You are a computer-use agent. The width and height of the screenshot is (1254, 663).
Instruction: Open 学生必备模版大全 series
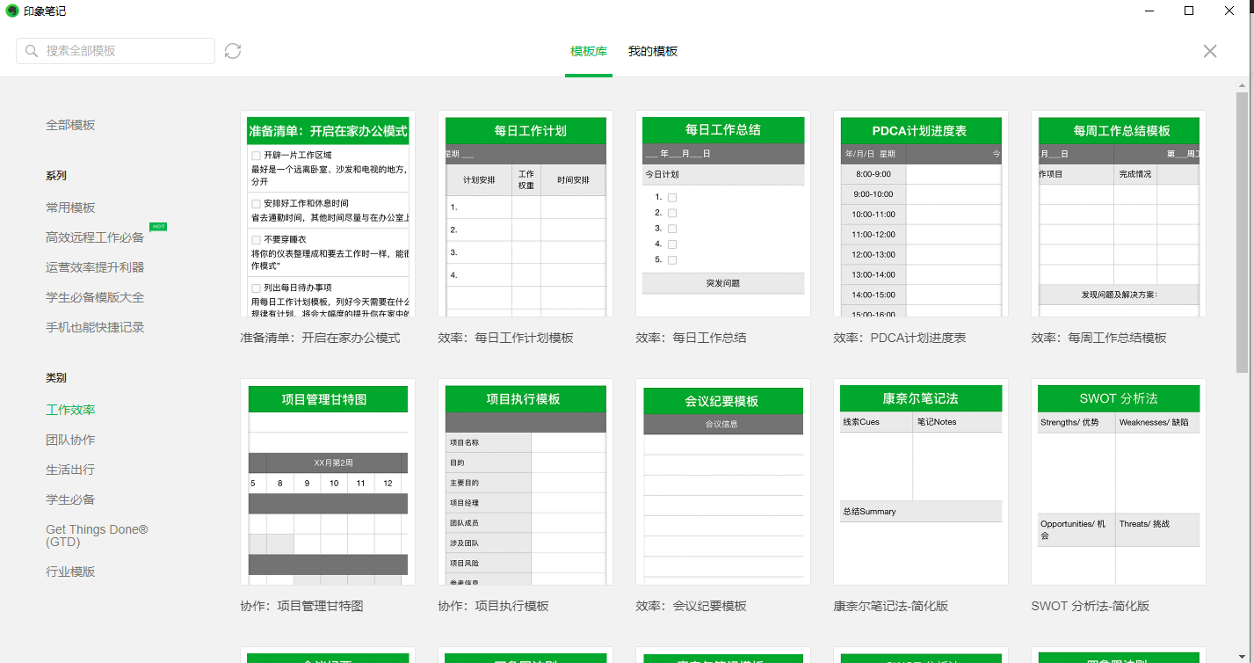point(95,297)
